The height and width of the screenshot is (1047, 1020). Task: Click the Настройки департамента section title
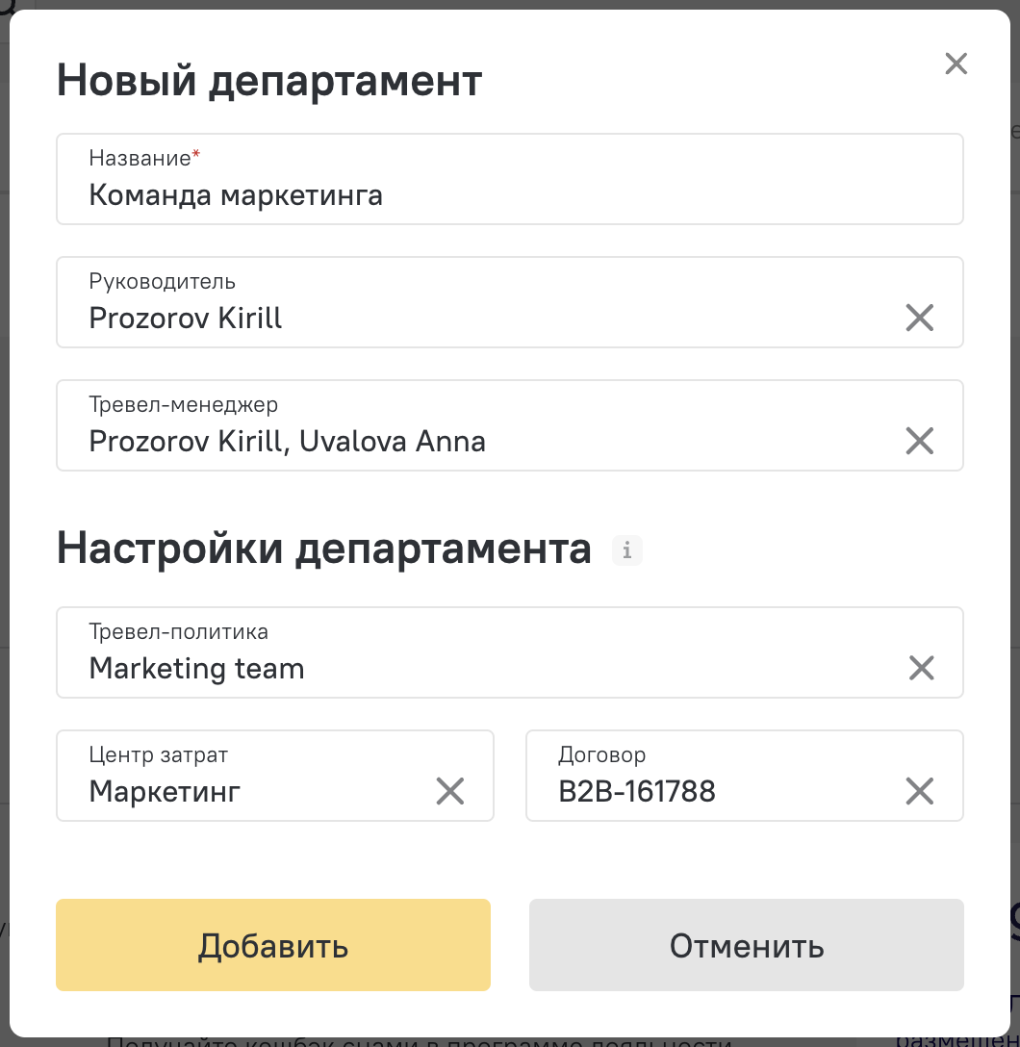point(323,549)
